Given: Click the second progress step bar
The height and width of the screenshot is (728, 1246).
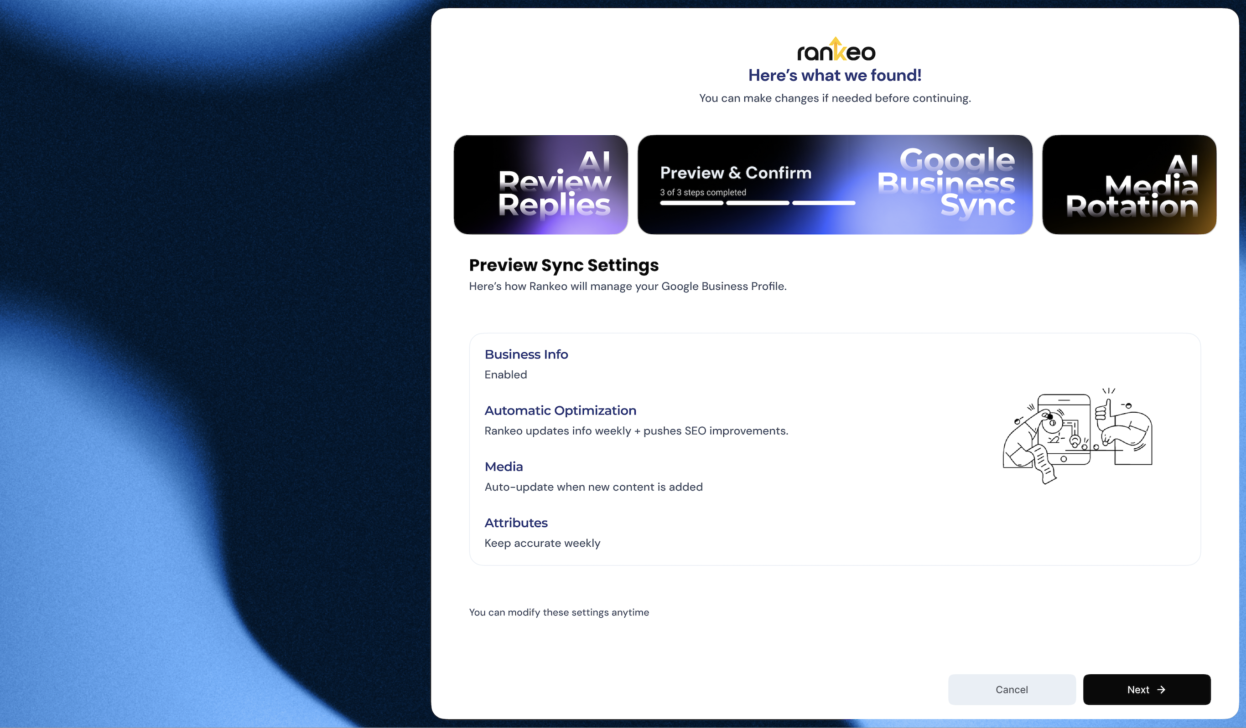Looking at the screenshot, I should (x=758, y=203).
